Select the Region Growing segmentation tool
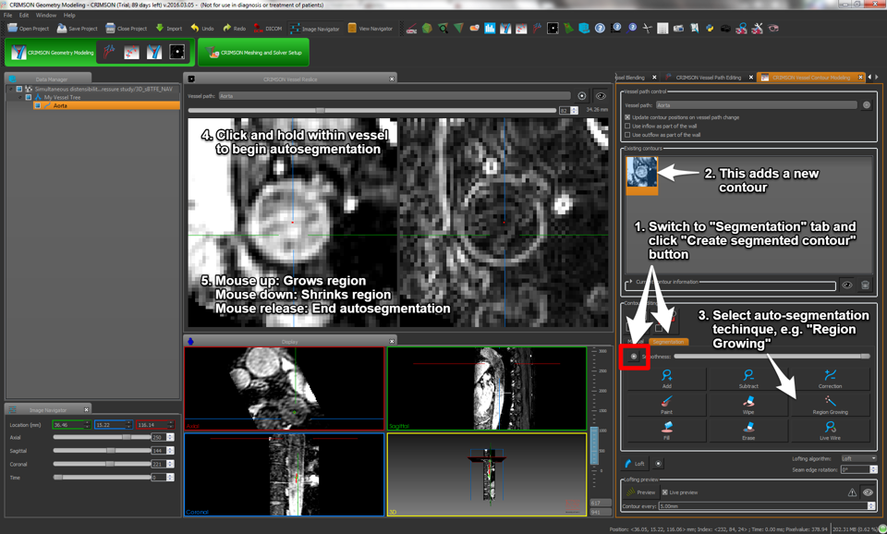The height and width of the screenshot is (534, 887). (x=830, y=405)
